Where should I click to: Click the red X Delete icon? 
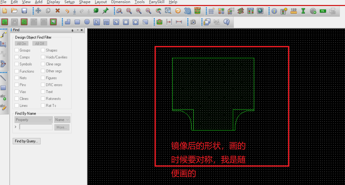pyautogui.click(x=58, y=11)
